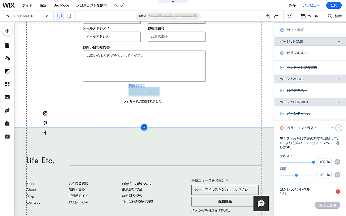
Task: Open the Site Design theme icon
Action: (7, 58)
